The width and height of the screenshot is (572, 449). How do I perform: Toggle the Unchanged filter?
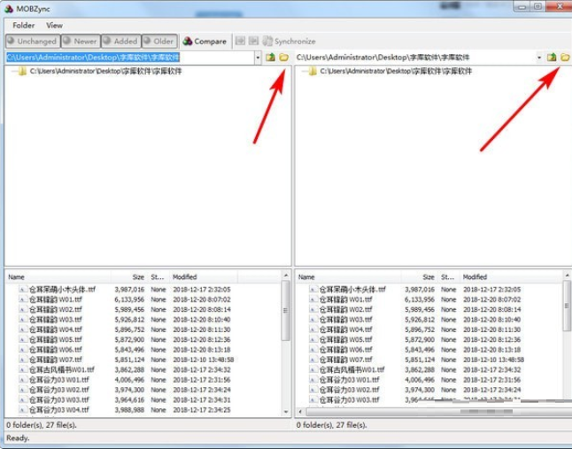[32, 41]
